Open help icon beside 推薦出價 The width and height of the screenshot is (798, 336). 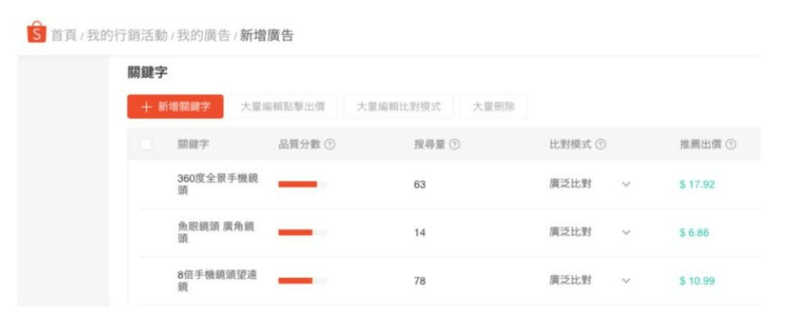click(731, 145)
